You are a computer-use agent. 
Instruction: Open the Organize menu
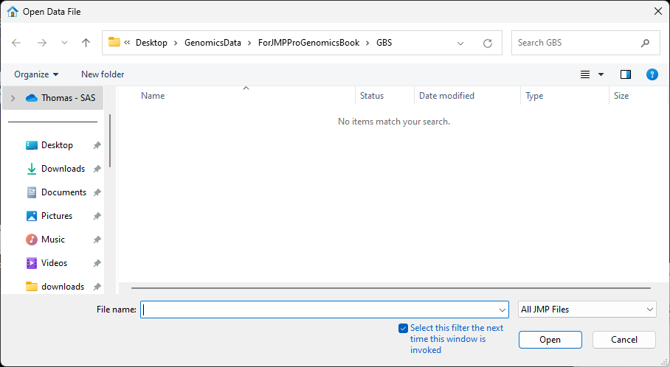coord(36,74)
